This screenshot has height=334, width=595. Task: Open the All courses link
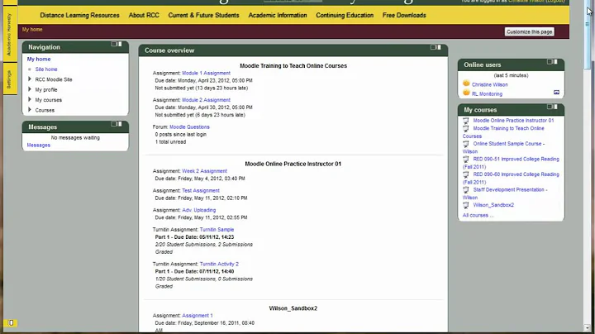[x=478, y=216]
